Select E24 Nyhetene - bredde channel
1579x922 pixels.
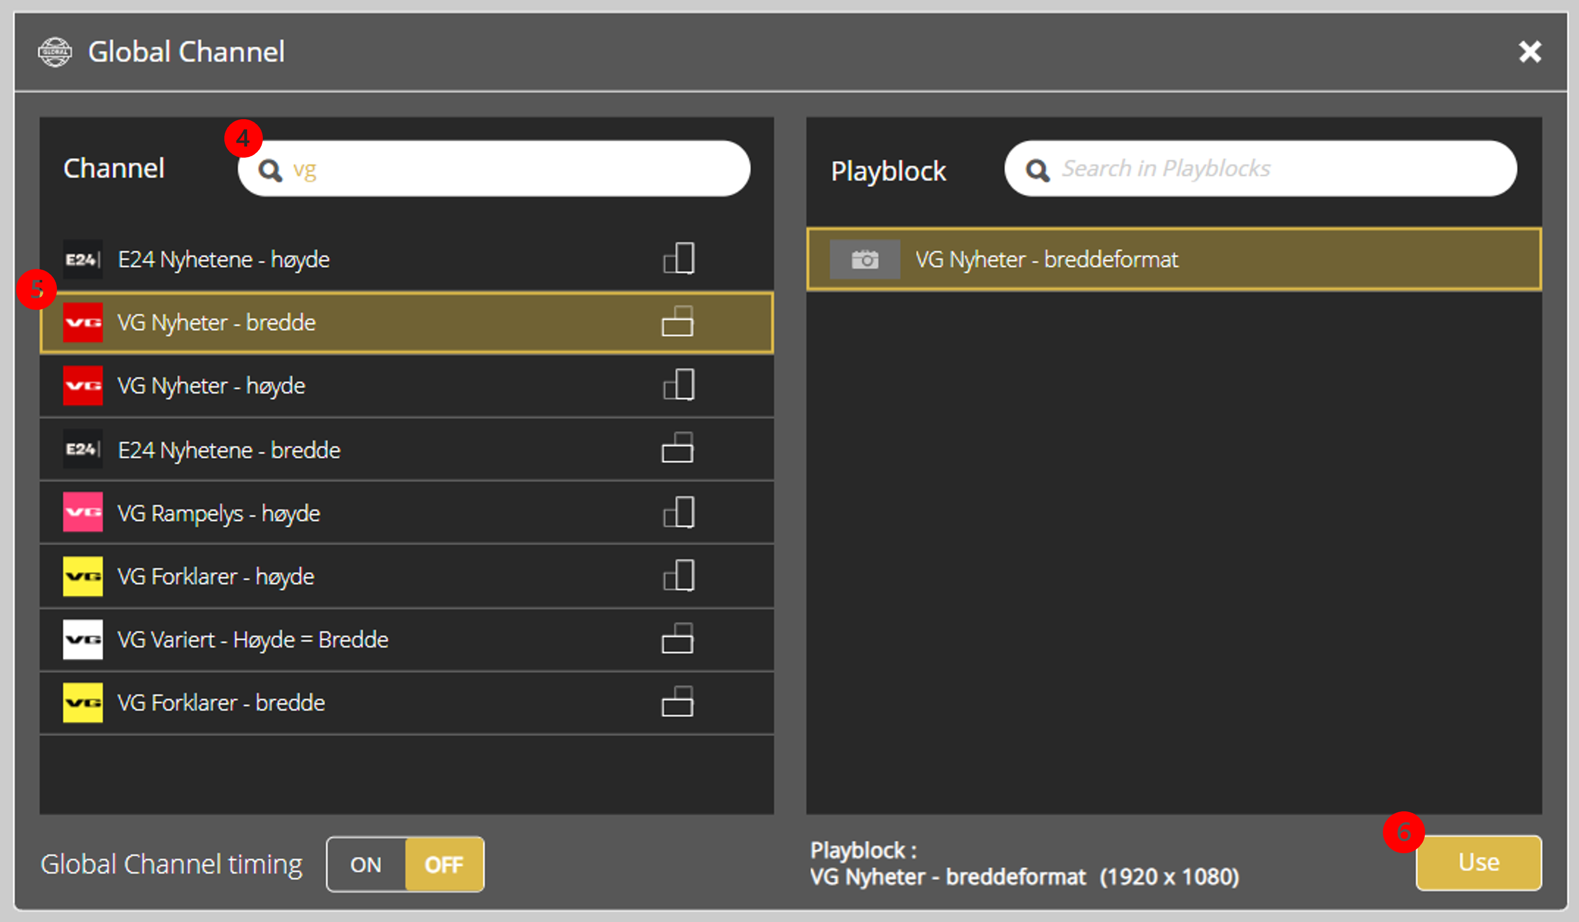pos(407,450)
